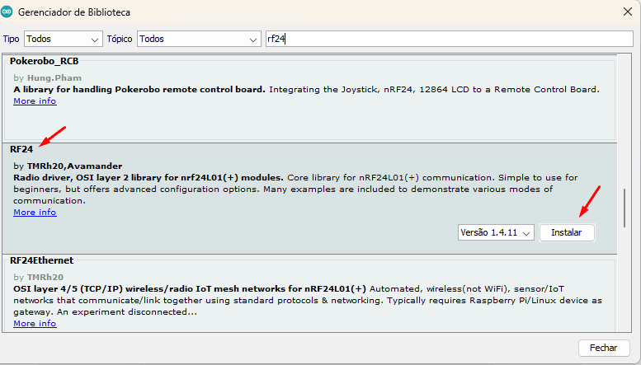641x365 pixels.
Task: Open More info link for RF24 library
Action: point(35,213)
